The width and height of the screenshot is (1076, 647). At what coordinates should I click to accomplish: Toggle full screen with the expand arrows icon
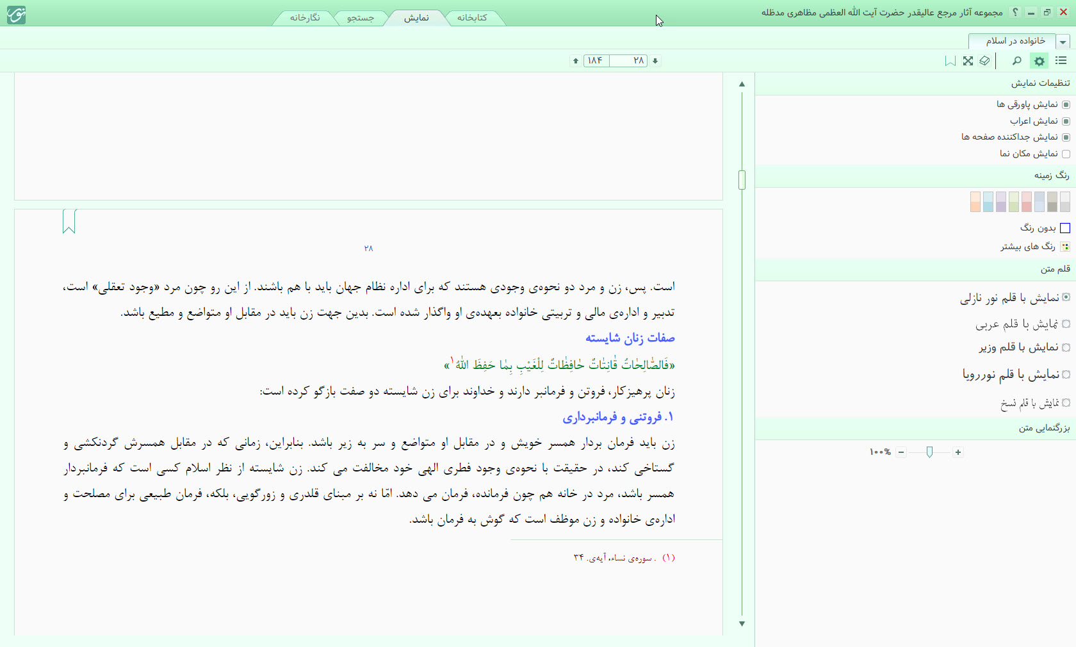click(x=968, y=61)
